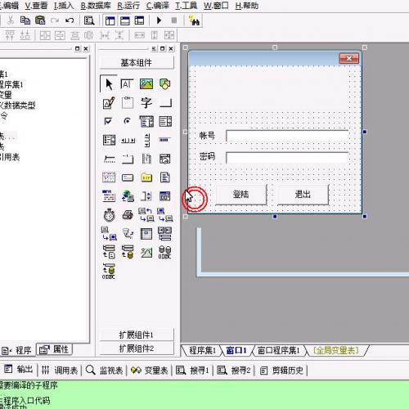Open the 变量表 tab
This screenshot has width=409, height=409.
click(149, 370)
